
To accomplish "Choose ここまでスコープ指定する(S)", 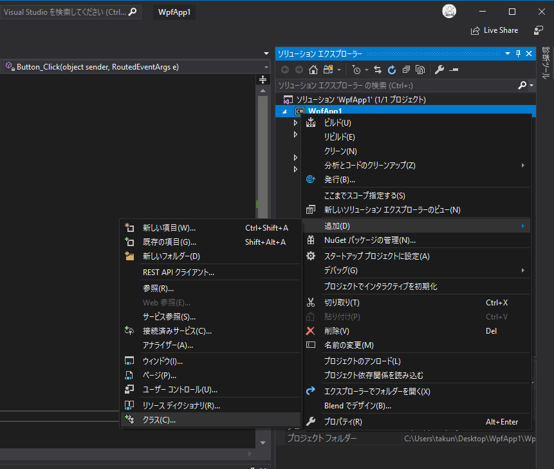I will pyautogui.click(x=416, y=196).
